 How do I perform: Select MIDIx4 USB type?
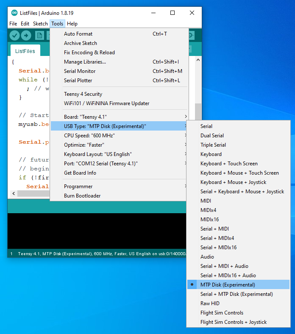pyautogui.click(x=238, y=210)
